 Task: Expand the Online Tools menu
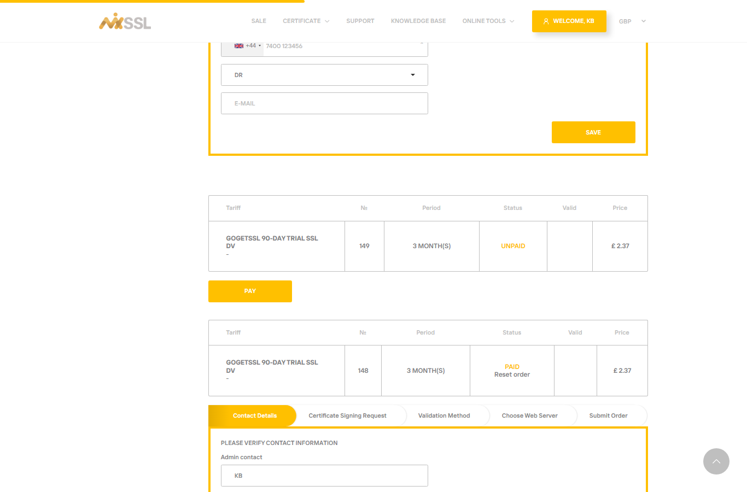pos(488,21)
